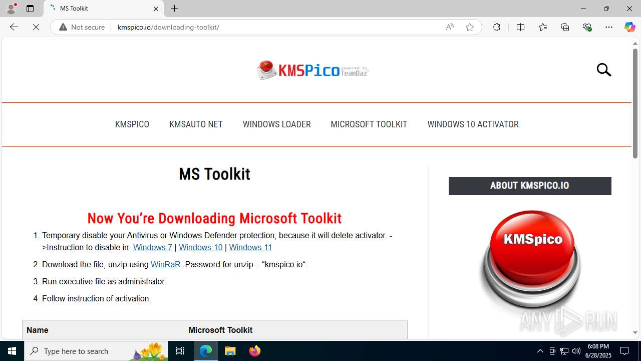Add this page to favorites
Viewport: 641px width, 361px height.
point(469,27)
